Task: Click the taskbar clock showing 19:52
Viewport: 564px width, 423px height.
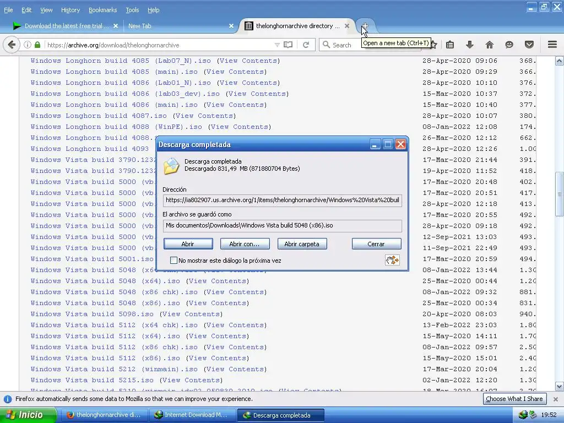Action: [549, 415]
